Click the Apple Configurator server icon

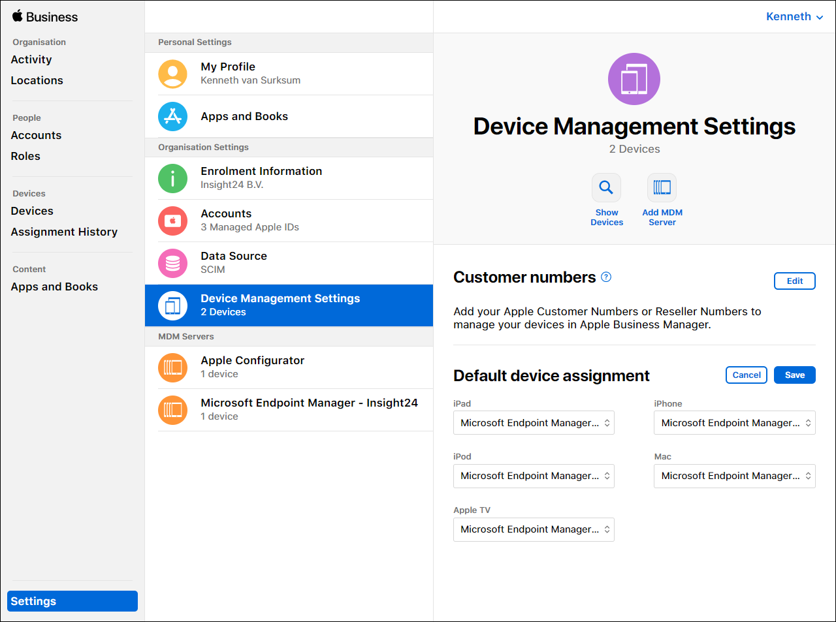pos(172,367)
